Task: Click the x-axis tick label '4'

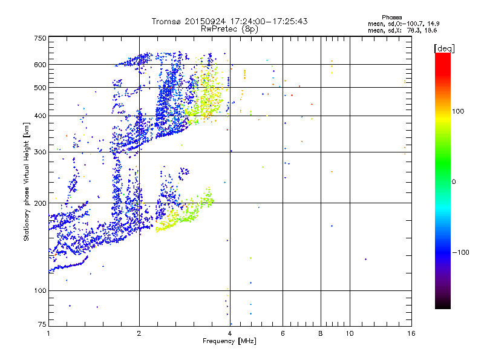Action: (230, 333)
